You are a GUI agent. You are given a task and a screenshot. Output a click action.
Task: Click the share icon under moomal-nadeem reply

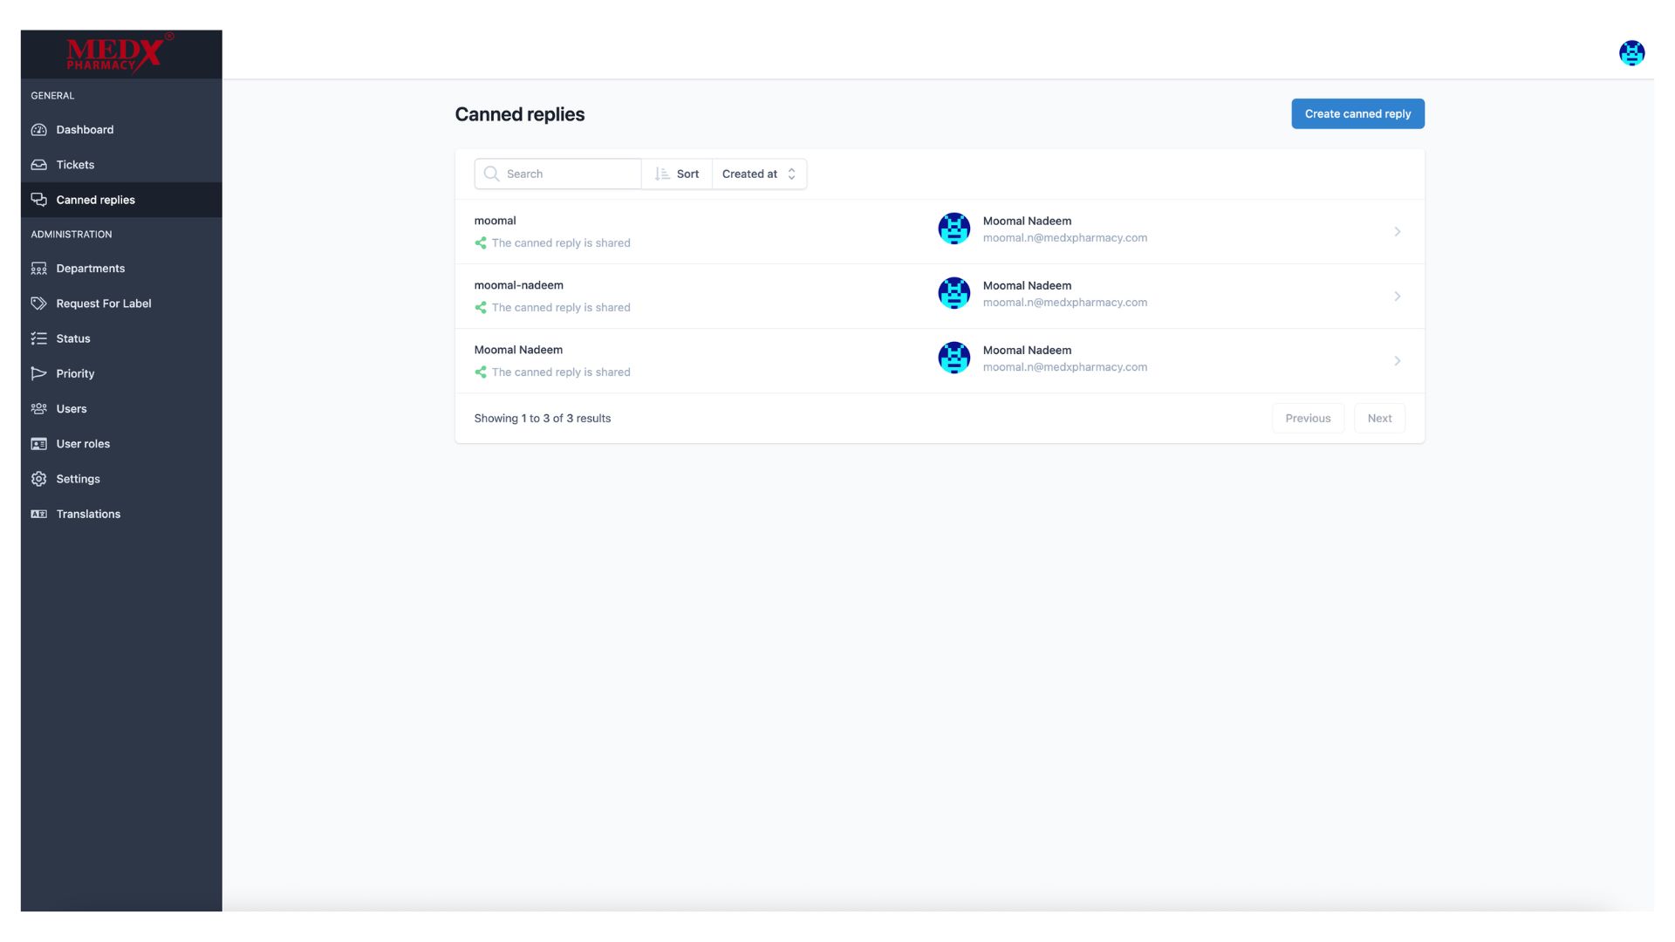pos(481,308)
